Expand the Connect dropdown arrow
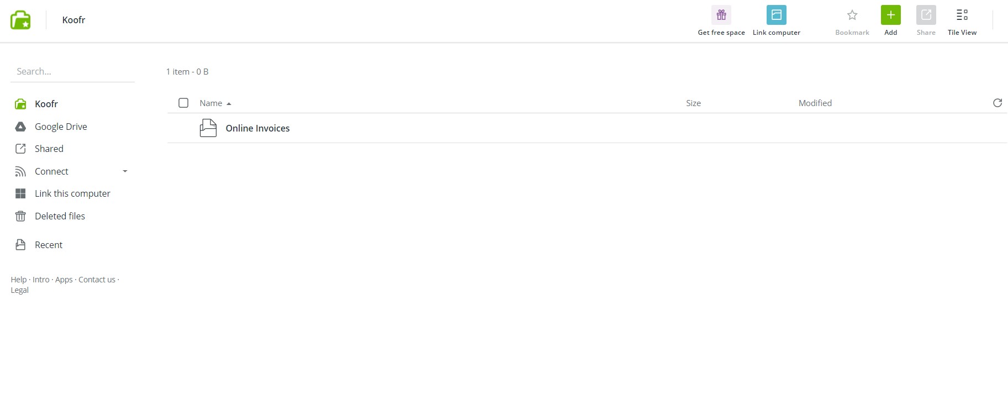 125,171
